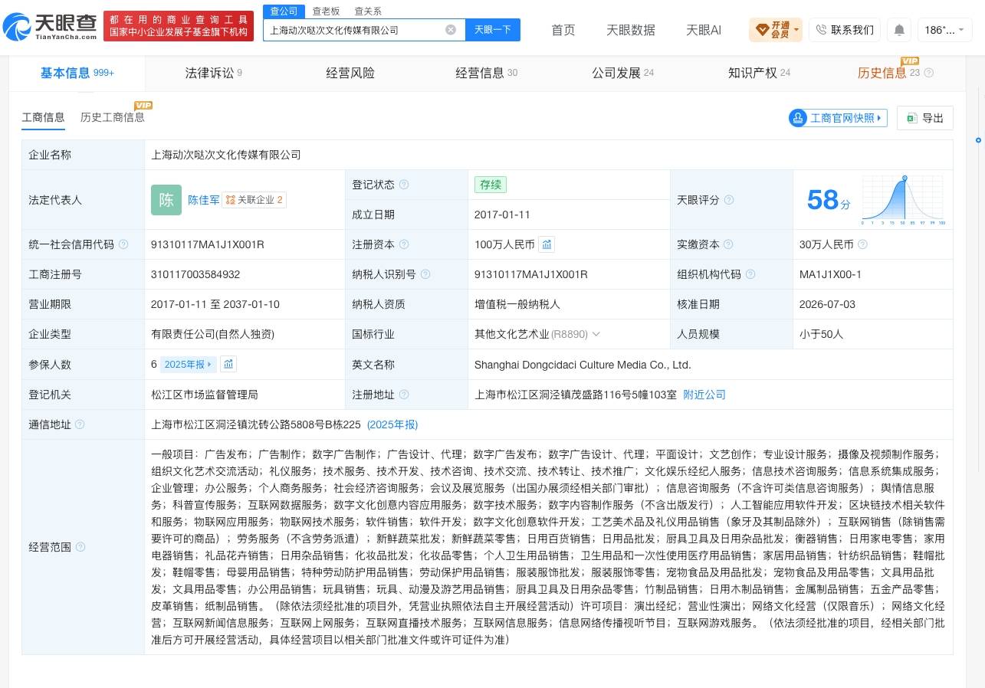Click help icon next to 天眼评分
This screenshot has height=688, width=985.
(x=729, y=200)
